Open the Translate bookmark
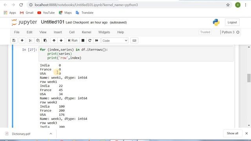This screenshot has width=251, height=141. [x=84, y=13]
